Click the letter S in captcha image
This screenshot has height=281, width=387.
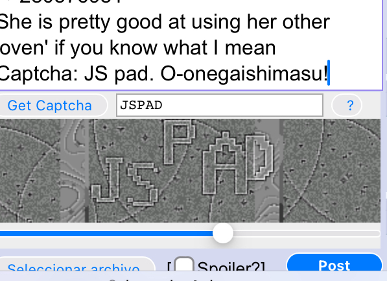pos(143,184)
